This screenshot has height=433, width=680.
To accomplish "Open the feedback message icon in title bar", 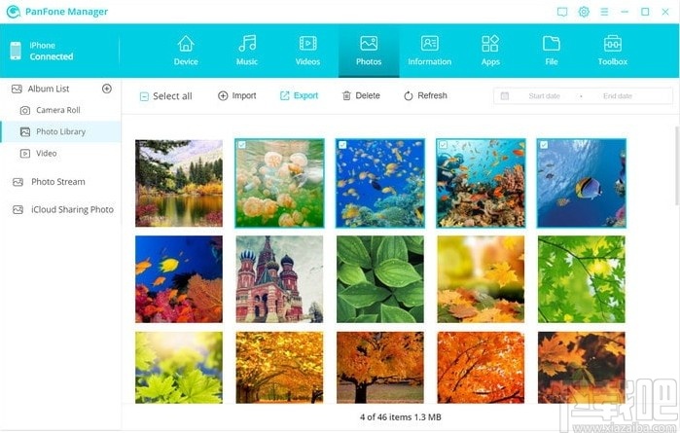I will point(562,12).
